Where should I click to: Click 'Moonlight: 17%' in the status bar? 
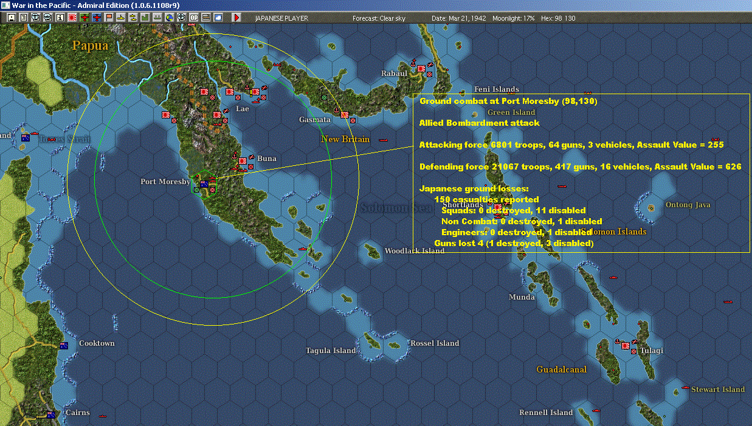click(x=514, y=18)
